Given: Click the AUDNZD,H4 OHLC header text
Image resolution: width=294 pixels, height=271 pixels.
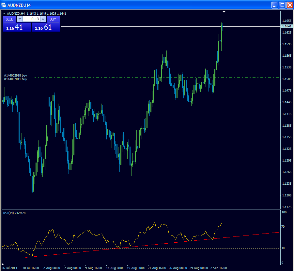Looking at the screenshot, I should [x=36, y=13].
